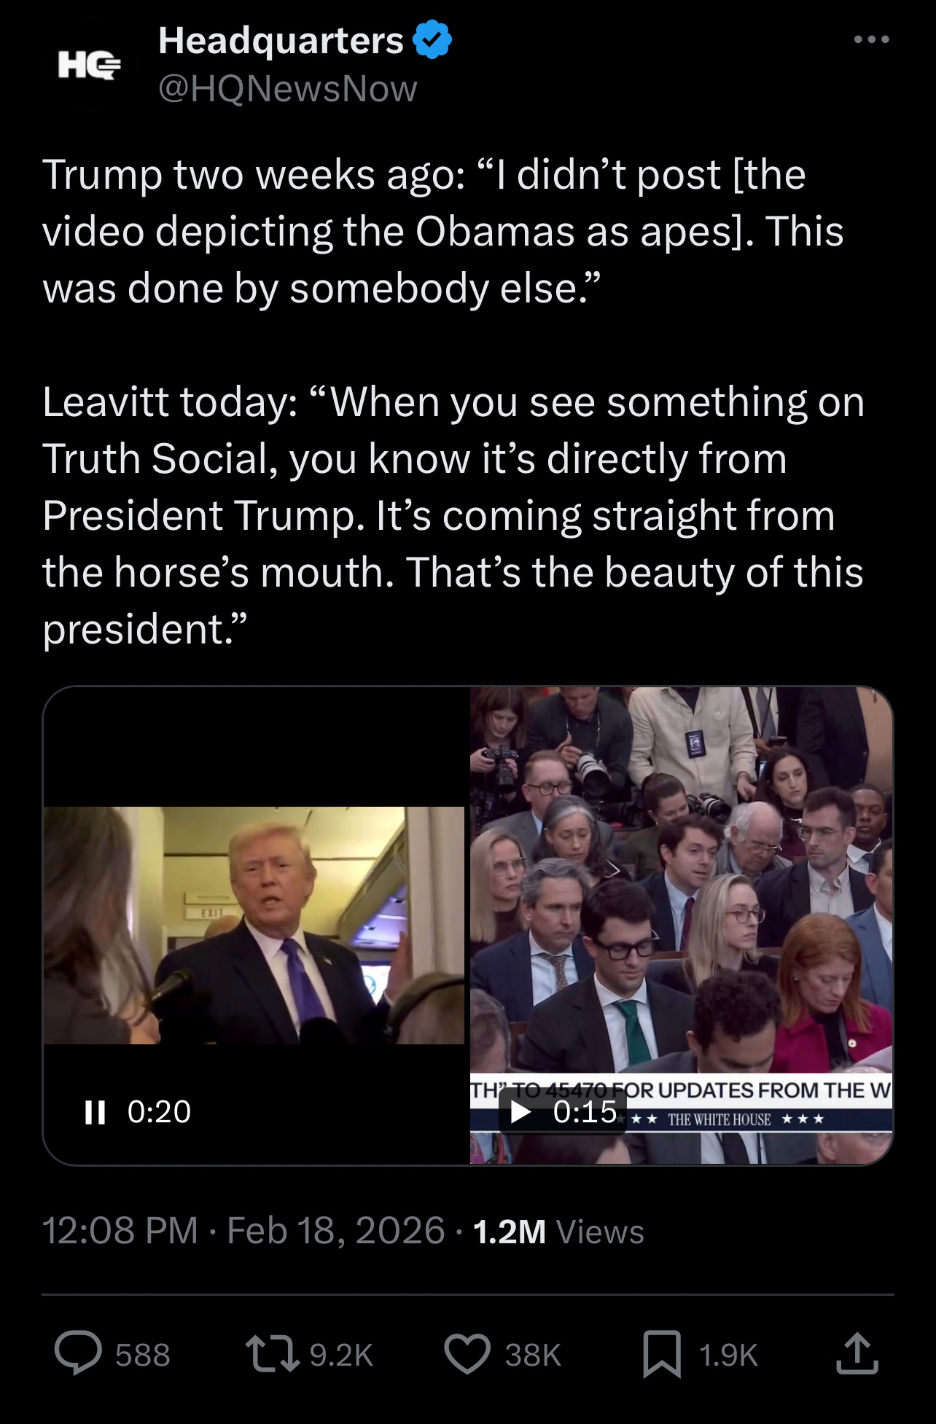Play the right video at 0:15
Image resolution: width=936 pixels, height=1424 pixels.
click(520, 1112)
